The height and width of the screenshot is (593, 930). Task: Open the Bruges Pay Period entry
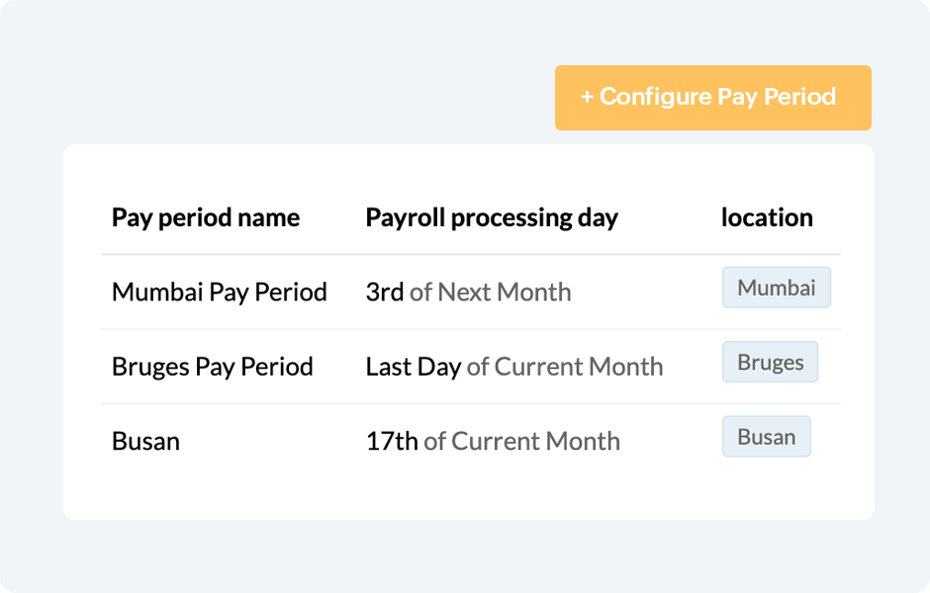pos(212,367)
